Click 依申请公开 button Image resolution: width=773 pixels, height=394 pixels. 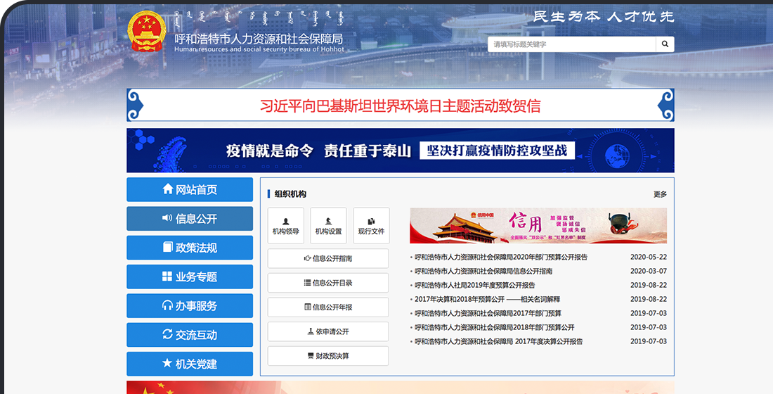(328, 331)
